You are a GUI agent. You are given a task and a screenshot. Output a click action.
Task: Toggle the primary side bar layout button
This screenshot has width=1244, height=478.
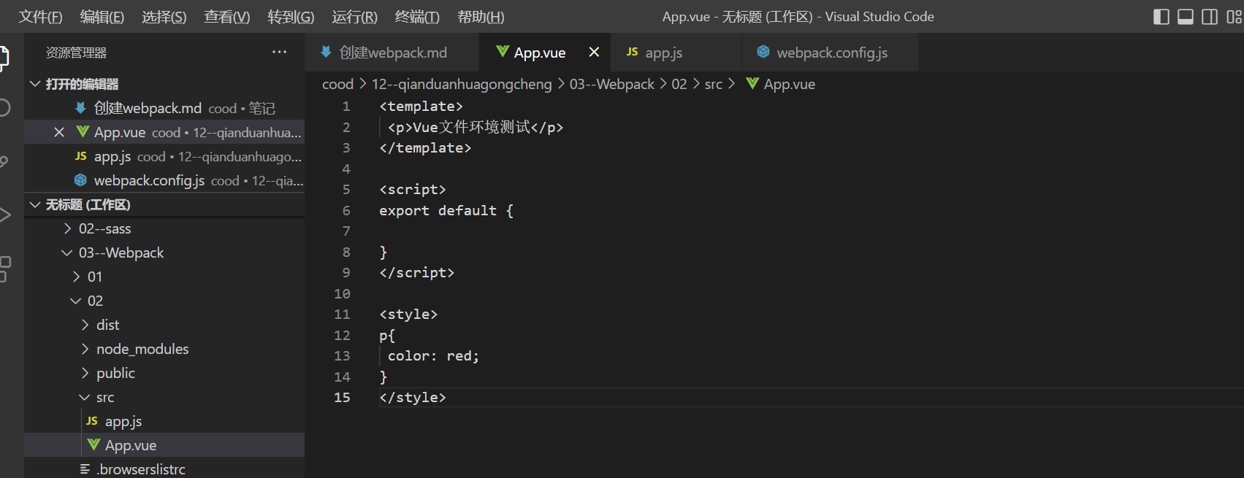coord(1161,17)
